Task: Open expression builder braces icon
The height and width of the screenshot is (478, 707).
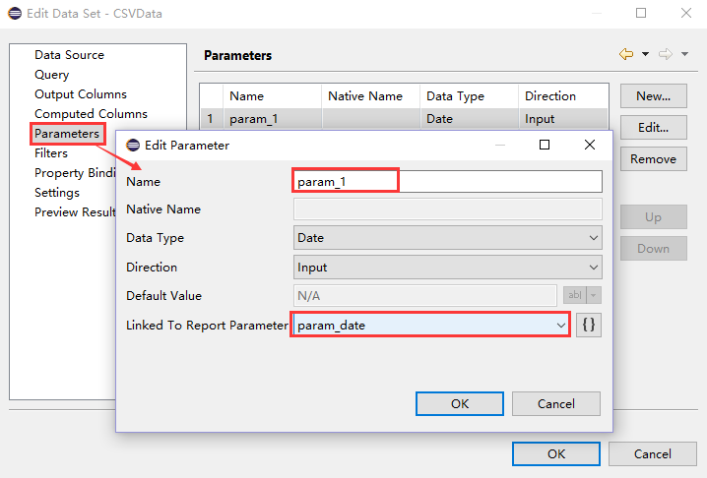Action: coord(588,325)
